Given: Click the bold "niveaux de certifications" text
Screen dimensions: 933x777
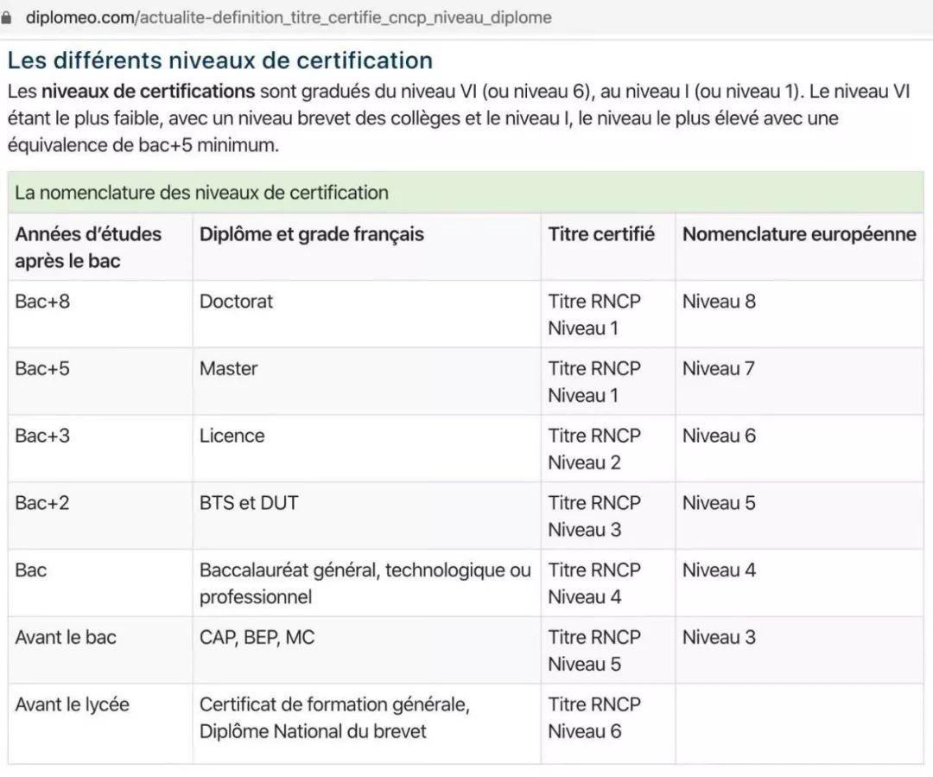Looking at the screenshot, I should 149,91.
